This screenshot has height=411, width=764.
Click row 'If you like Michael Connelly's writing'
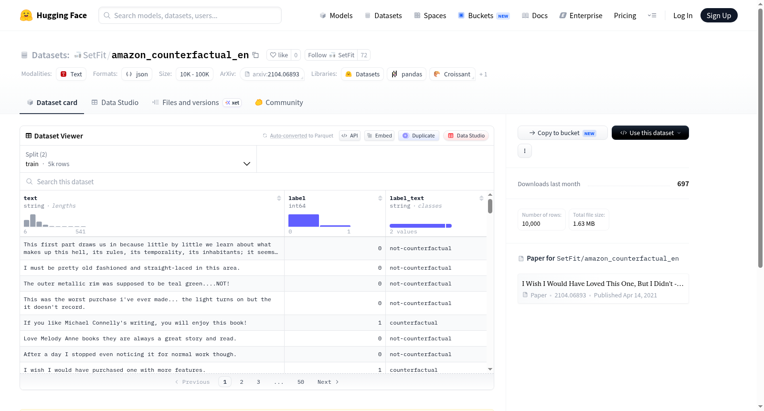click(253, 323)
